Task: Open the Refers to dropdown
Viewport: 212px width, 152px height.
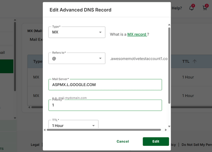Action: pyautogui.click(x=77, y=58)
